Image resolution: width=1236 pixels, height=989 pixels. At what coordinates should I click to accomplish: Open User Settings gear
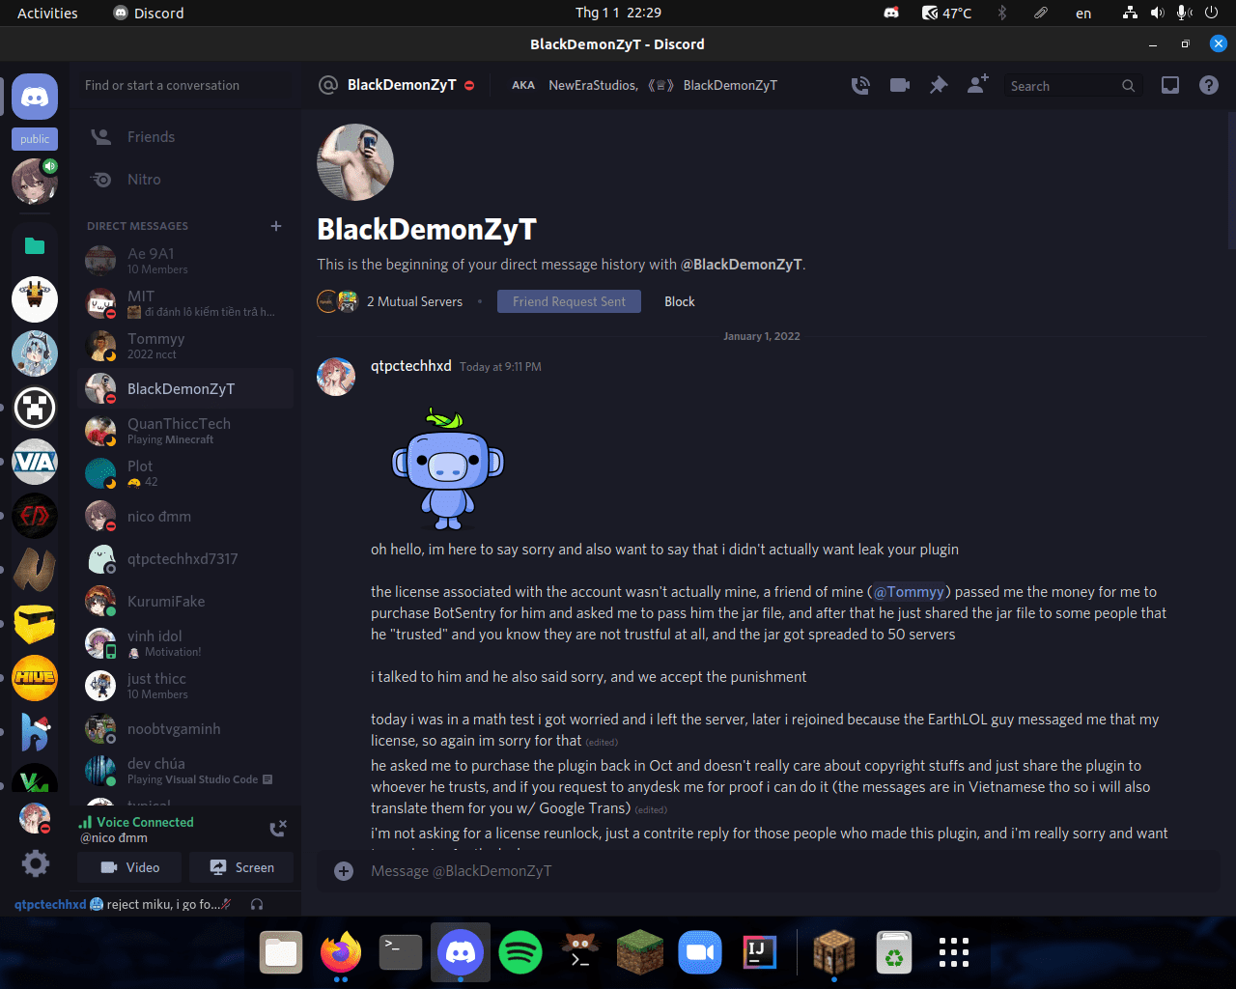click(x=35, y=863)
